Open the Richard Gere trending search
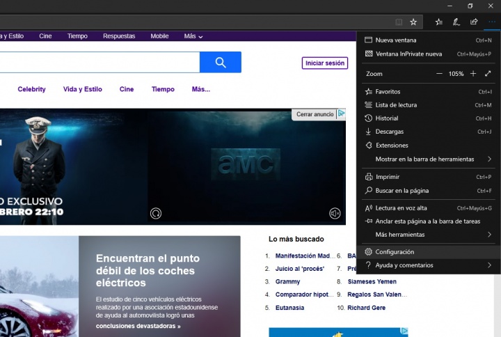501x337 pixels. pos(366,308)
